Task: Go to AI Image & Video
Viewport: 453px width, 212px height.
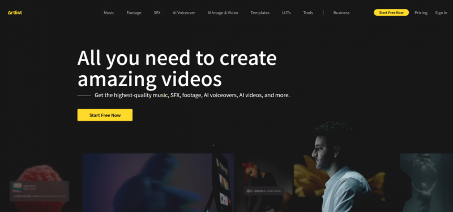Action: [223, 12]
